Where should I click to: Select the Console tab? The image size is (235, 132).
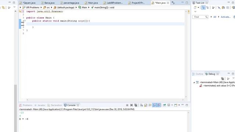pyautogui.click(x=70, y=105)
